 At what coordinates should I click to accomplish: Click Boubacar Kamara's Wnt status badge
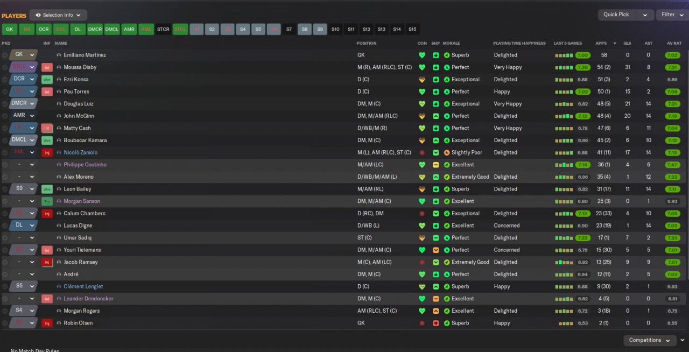coord(47,140)
